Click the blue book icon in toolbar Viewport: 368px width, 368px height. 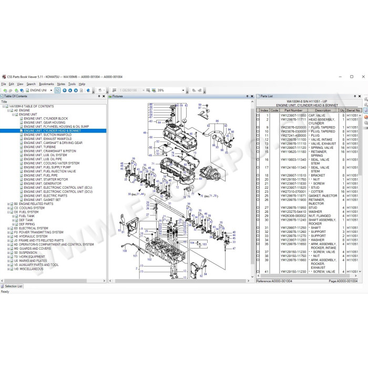pos(88,90)
